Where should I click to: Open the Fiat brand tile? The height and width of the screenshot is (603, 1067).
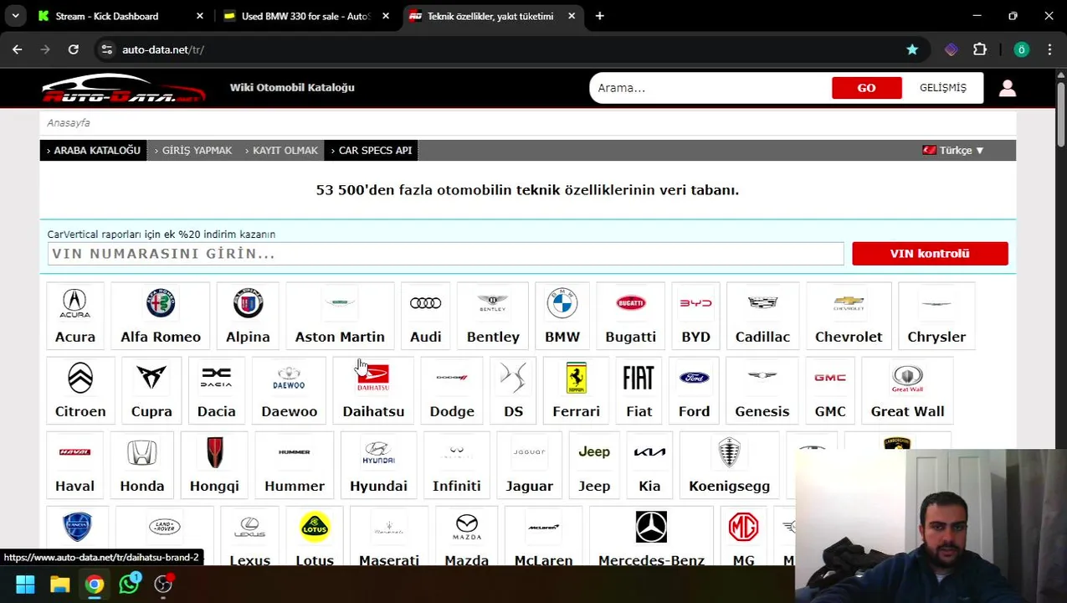[639, 390]
